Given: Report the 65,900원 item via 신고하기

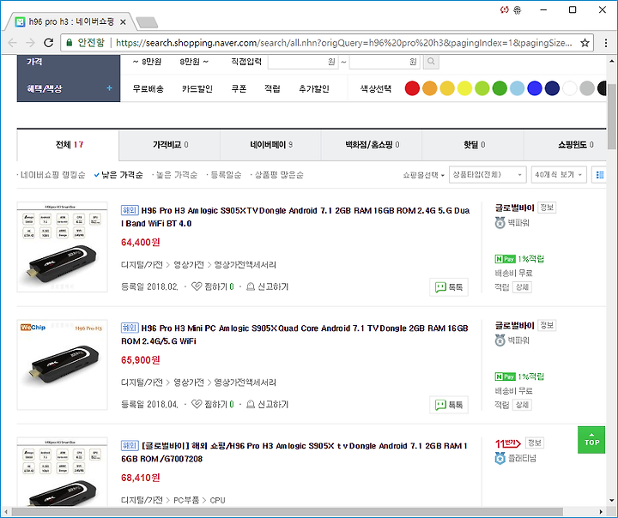Looking at the screenshot, I should point(268,404).
